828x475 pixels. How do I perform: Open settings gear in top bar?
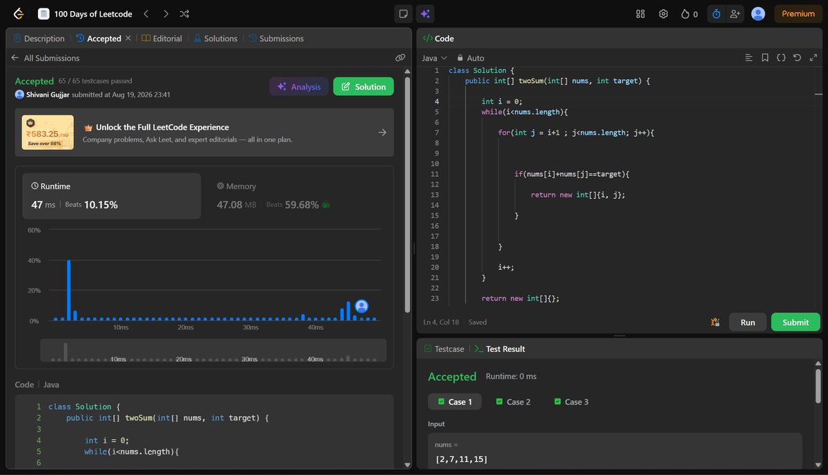click(663, 14)
